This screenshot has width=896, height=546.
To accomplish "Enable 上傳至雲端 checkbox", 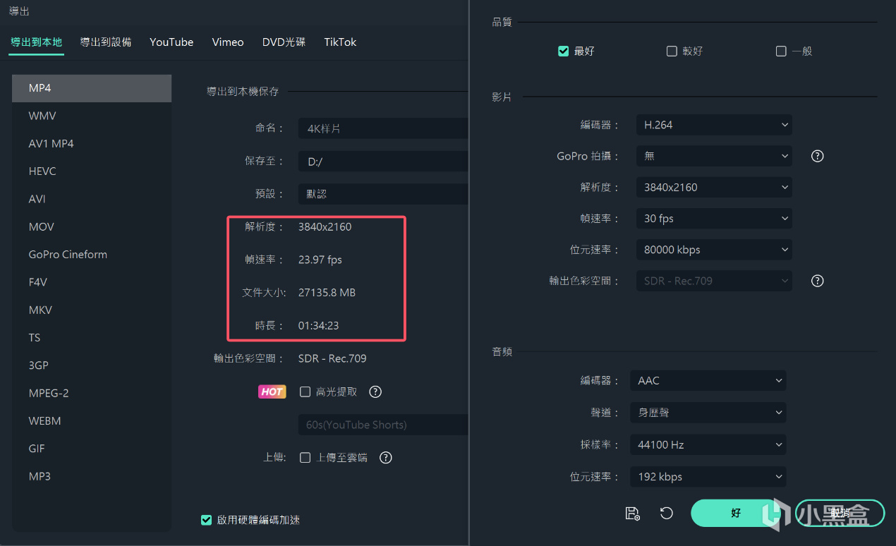I will [x=305, y=457].
